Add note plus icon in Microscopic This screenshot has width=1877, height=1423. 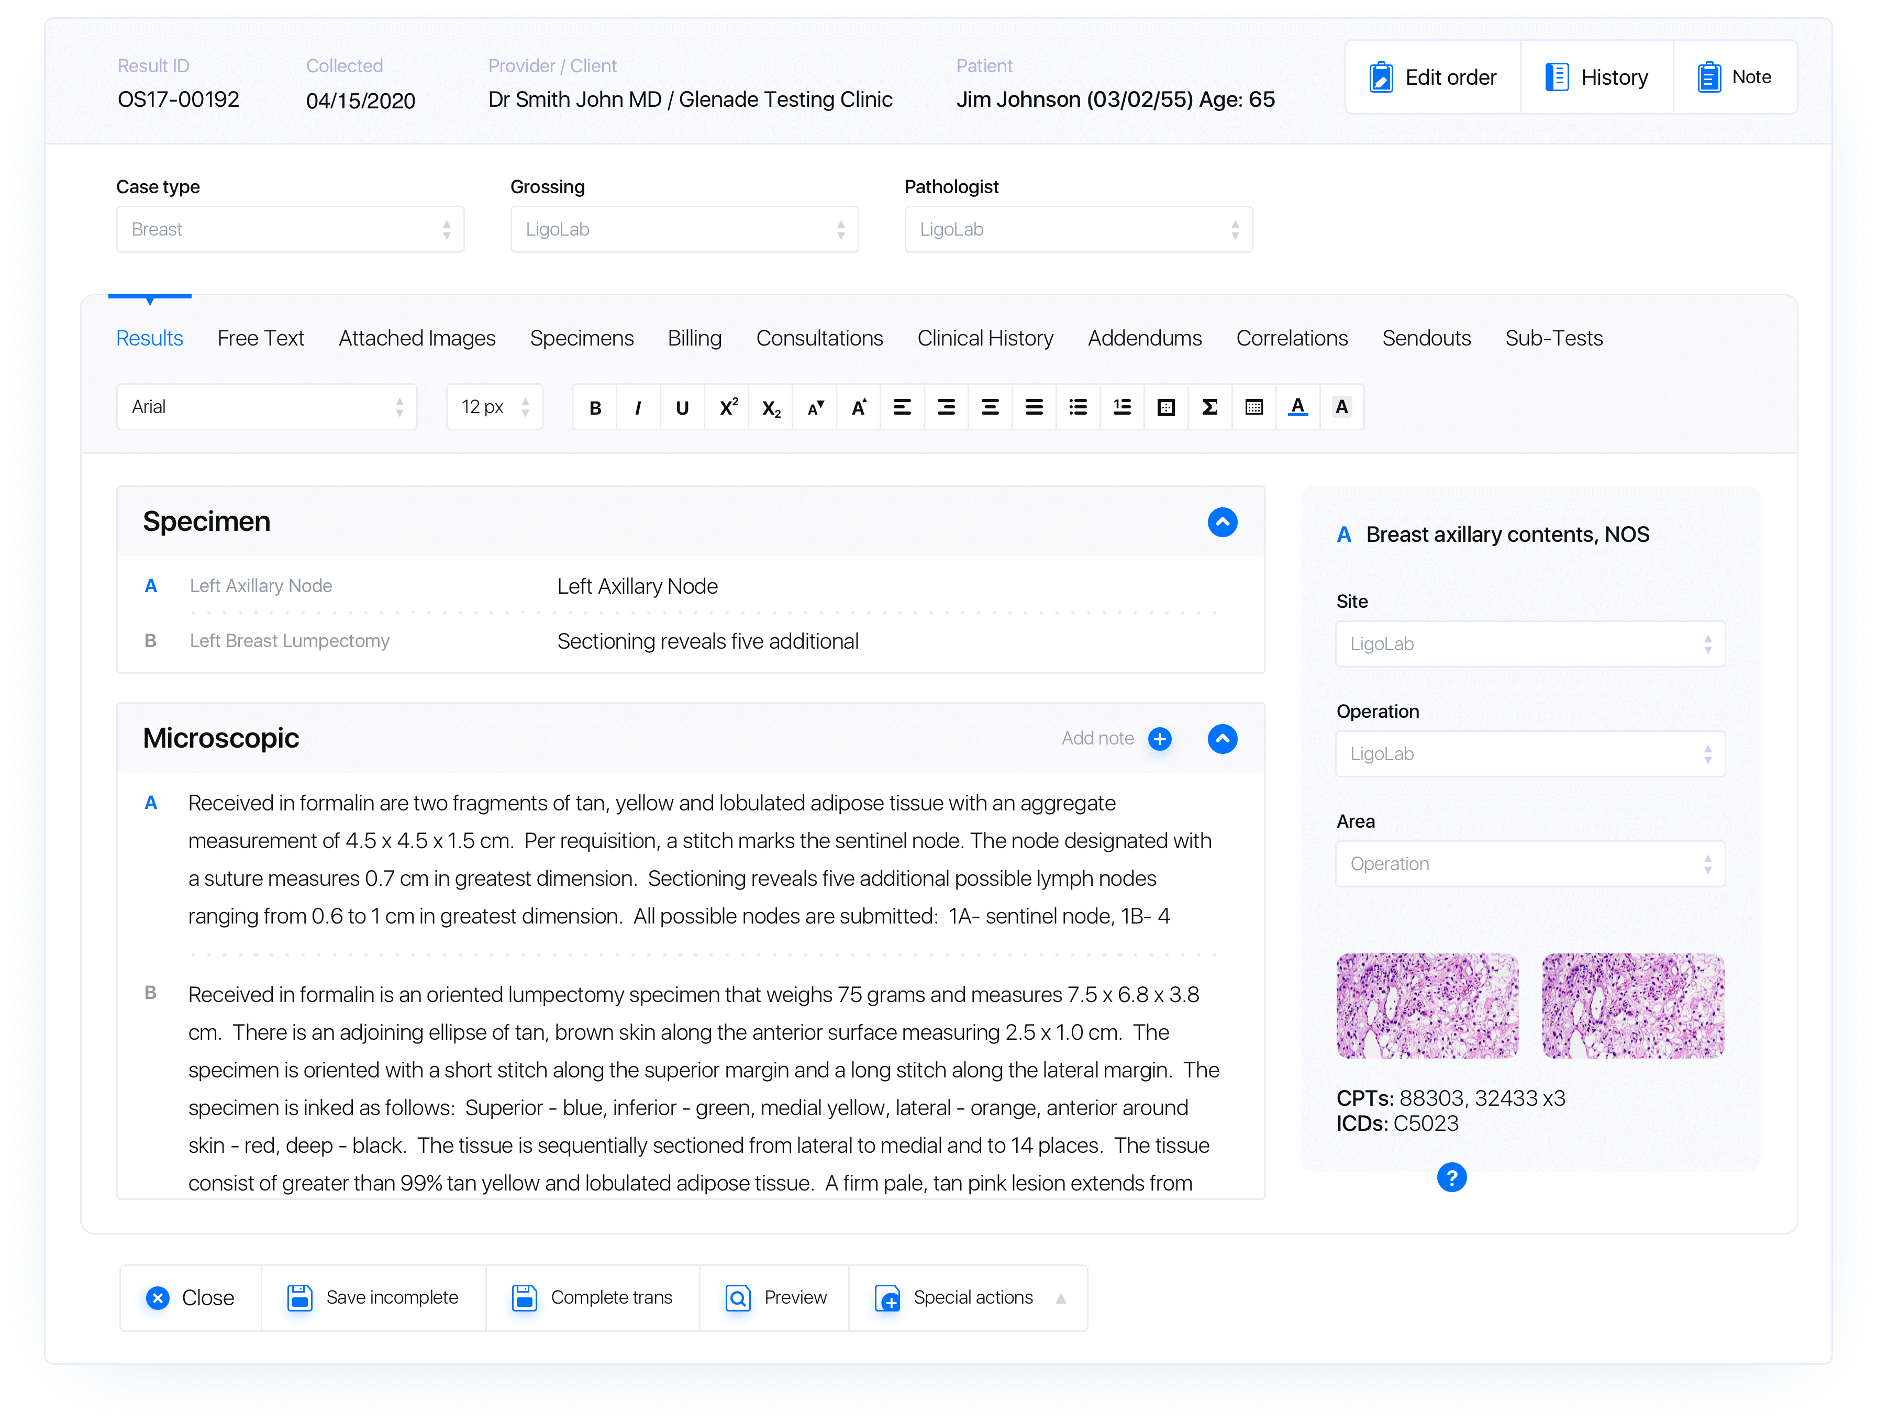pos(1160,739)
